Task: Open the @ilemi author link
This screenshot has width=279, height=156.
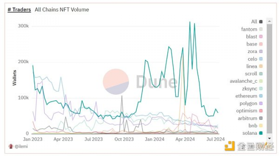Action: [x=21, y=146]
